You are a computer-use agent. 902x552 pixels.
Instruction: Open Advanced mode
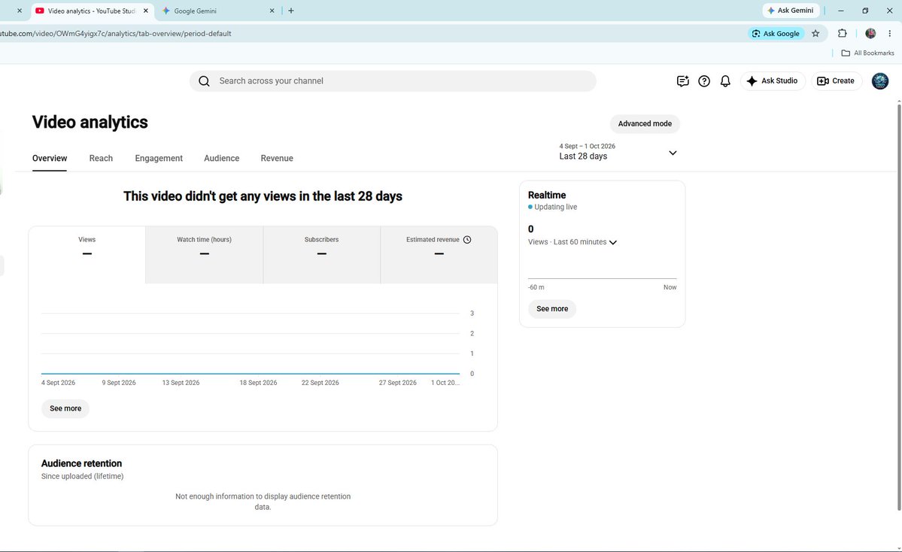(645, 123)
